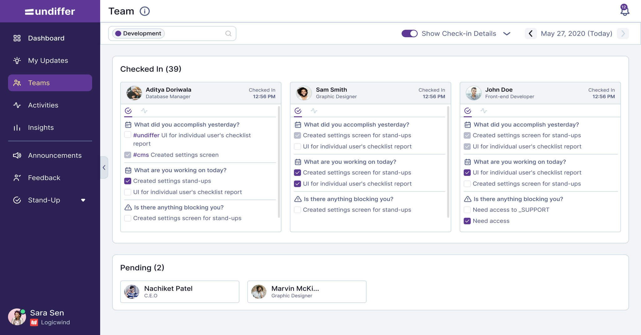This screenshot has width=641, height=335.
Task: Click the Insights bar chart icon
Action: (17, 127)
